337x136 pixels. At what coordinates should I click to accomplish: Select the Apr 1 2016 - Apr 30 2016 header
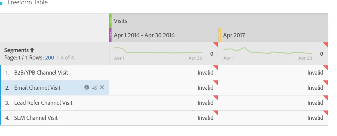pos(164,35)
